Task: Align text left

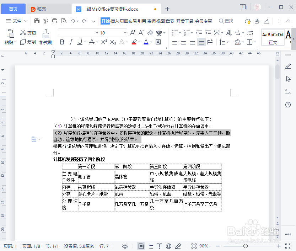Action: (175, 42)
